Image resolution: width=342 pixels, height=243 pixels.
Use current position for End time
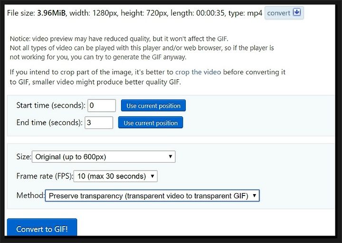151,122
